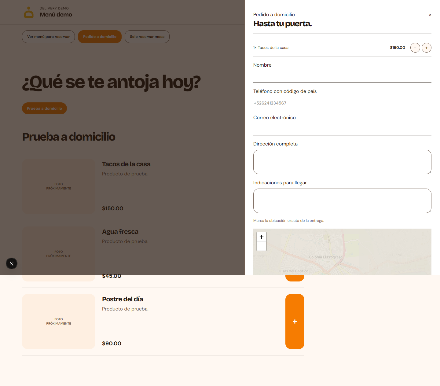Image resolution: width=440 pixels, height=386 pixels.
Task: Click the Indicaciones para llegar text area
Action: coord(342,201)
